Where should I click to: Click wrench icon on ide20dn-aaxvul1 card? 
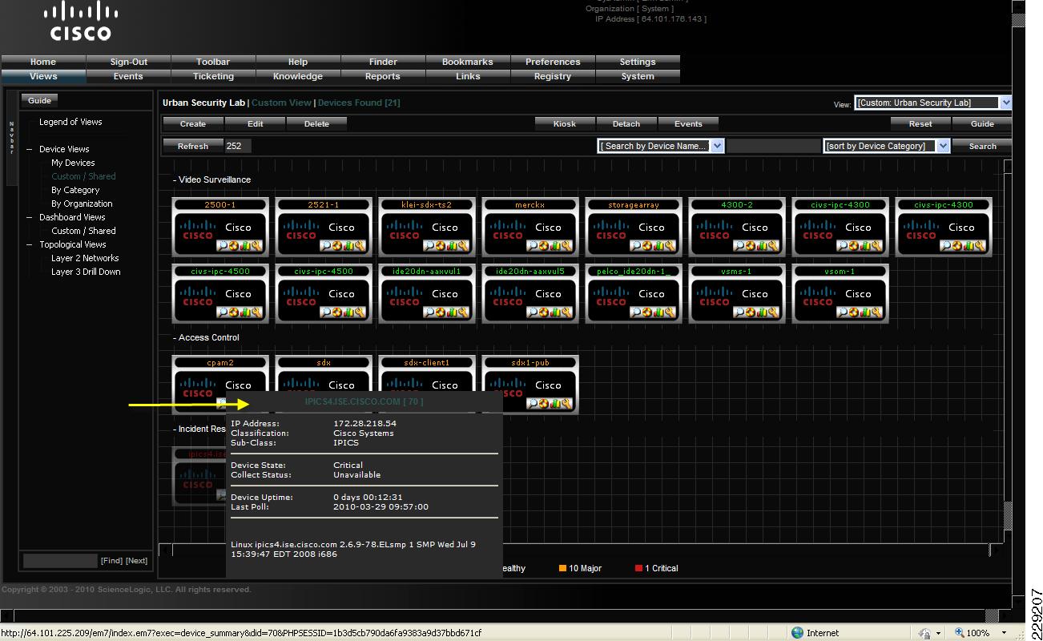(464, 312)
